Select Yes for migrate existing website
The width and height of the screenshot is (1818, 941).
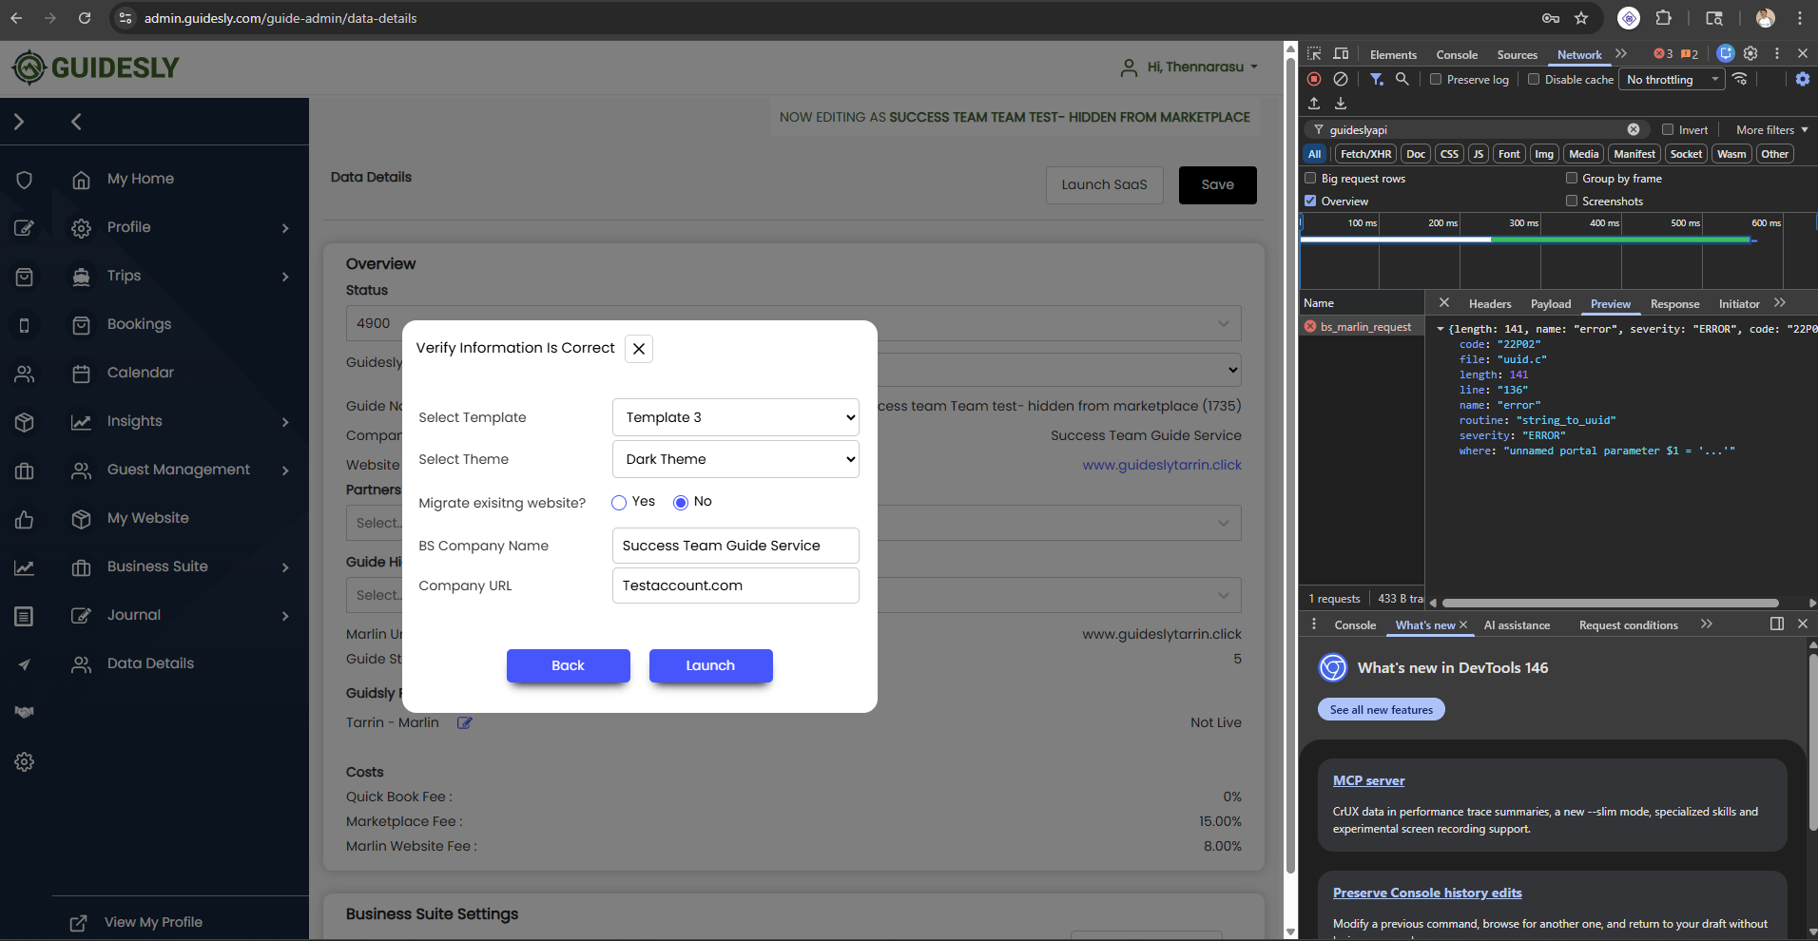point(619,503)
